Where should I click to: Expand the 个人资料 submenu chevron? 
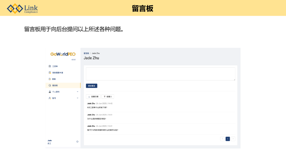(77, 92)
